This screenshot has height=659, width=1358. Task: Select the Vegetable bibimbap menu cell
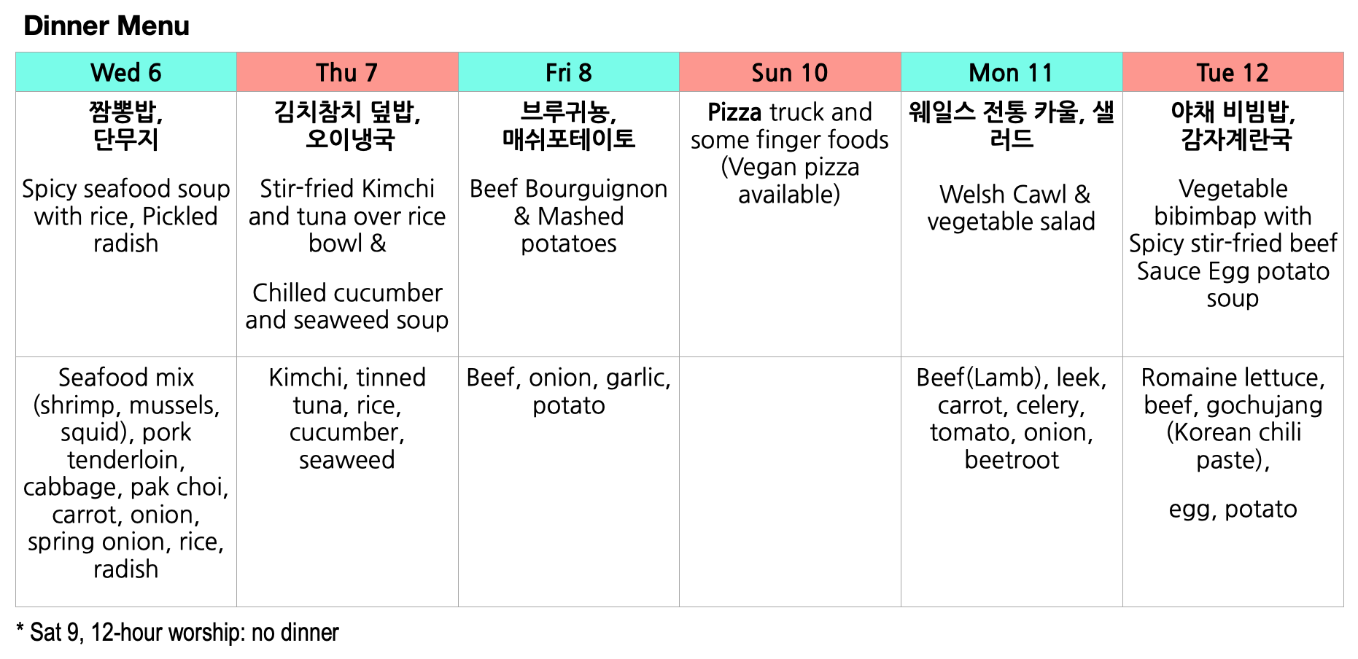pyautogui.click(x=1233, y=225)
